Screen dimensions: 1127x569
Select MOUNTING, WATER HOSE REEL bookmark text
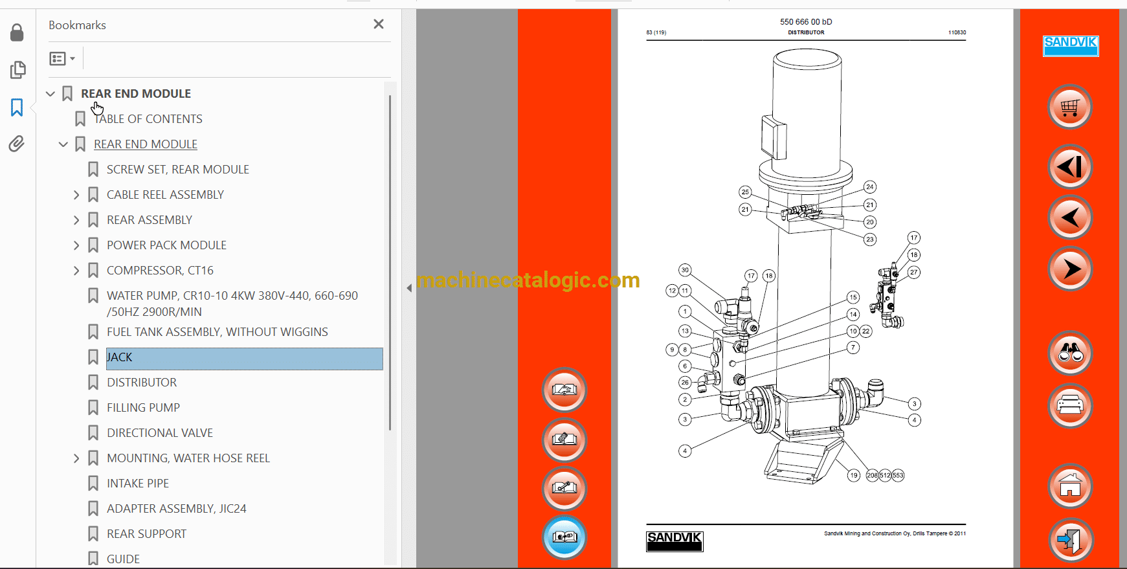click(188, 458)
